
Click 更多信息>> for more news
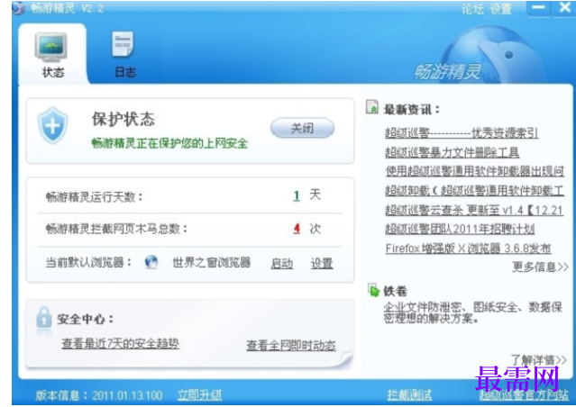(x=540, y=267)
